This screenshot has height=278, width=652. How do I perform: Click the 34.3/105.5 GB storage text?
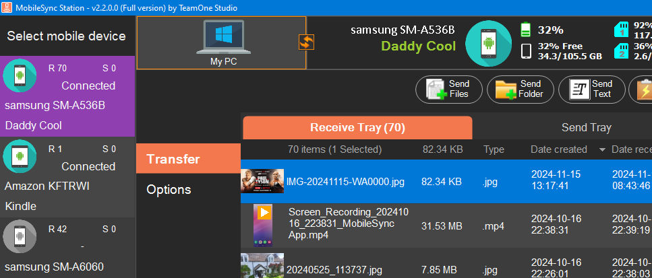(570, 57)
